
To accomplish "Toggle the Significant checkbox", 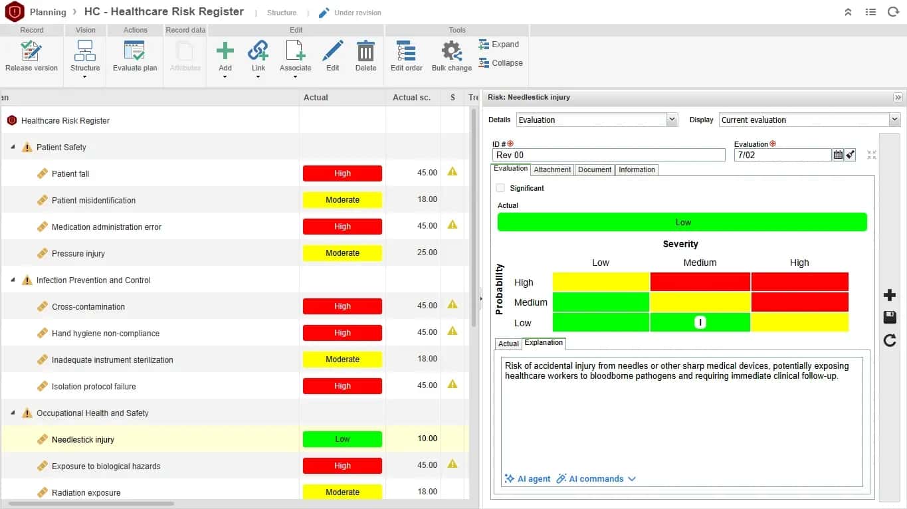I will point(500,188).
